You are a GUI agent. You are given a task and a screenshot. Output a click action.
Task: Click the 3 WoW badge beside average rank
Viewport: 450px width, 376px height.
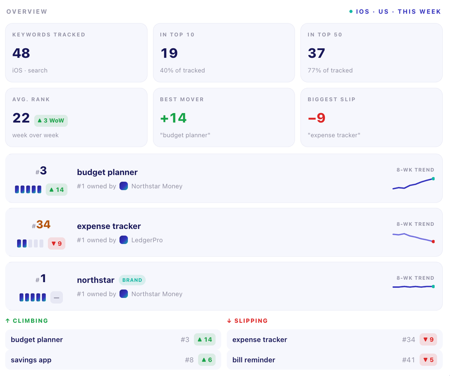(x=51, y=120)
